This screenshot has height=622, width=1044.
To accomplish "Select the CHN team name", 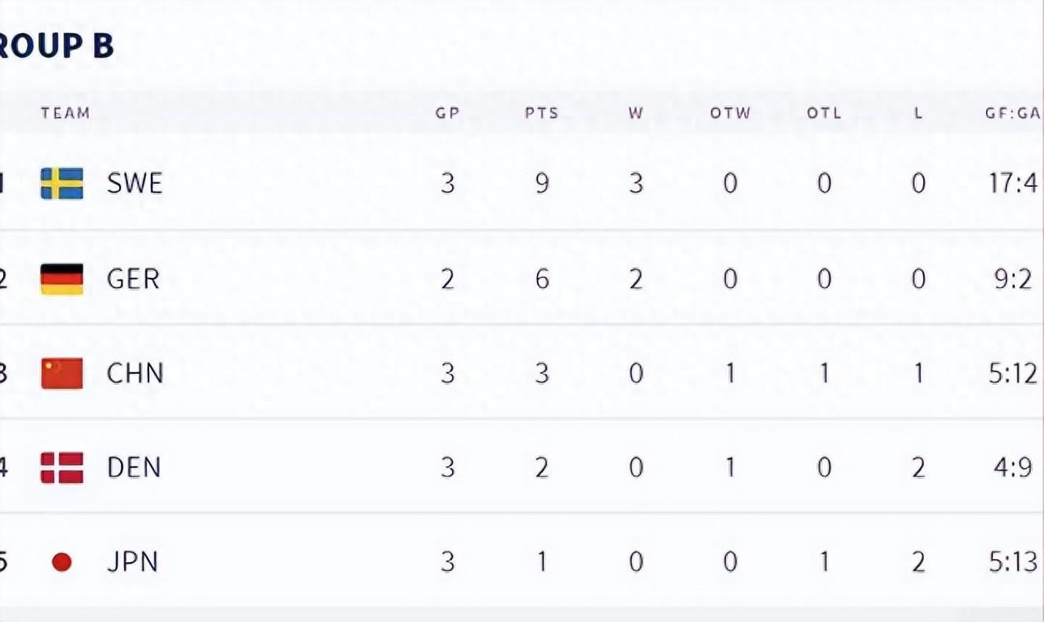I will (135, 373).
